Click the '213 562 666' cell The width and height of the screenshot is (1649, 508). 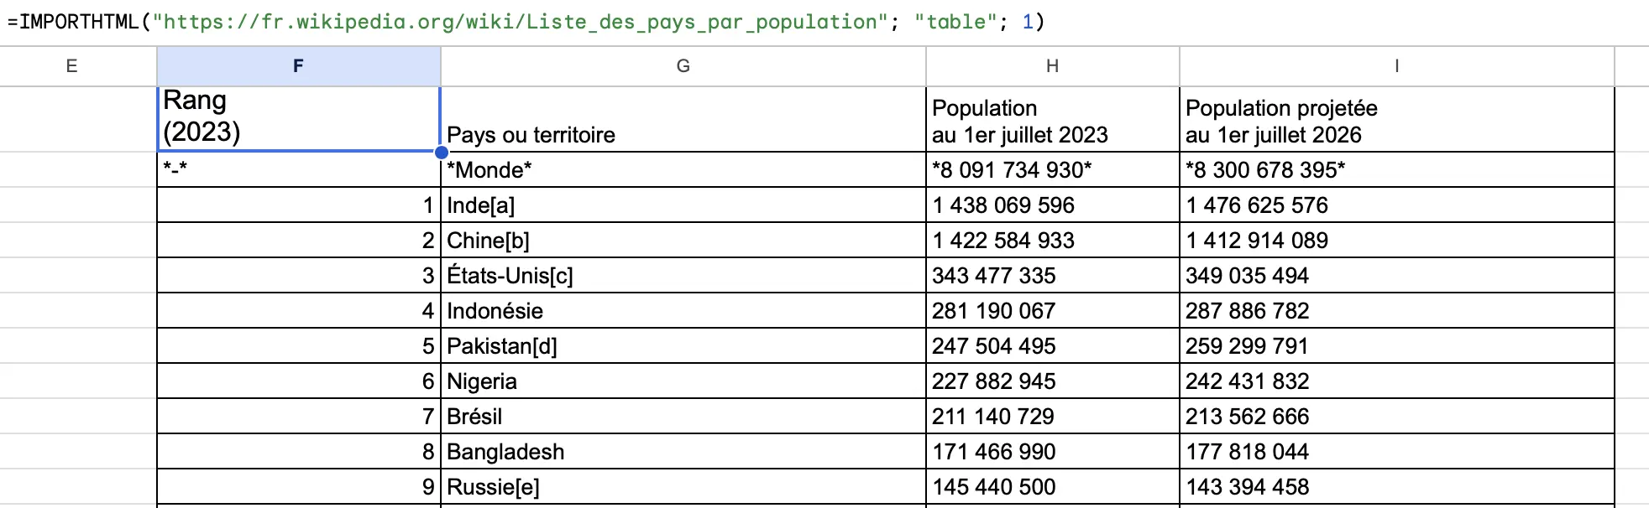1397,416
